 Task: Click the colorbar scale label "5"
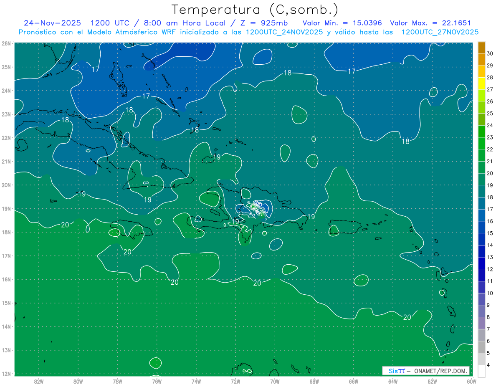coord(488,354)
